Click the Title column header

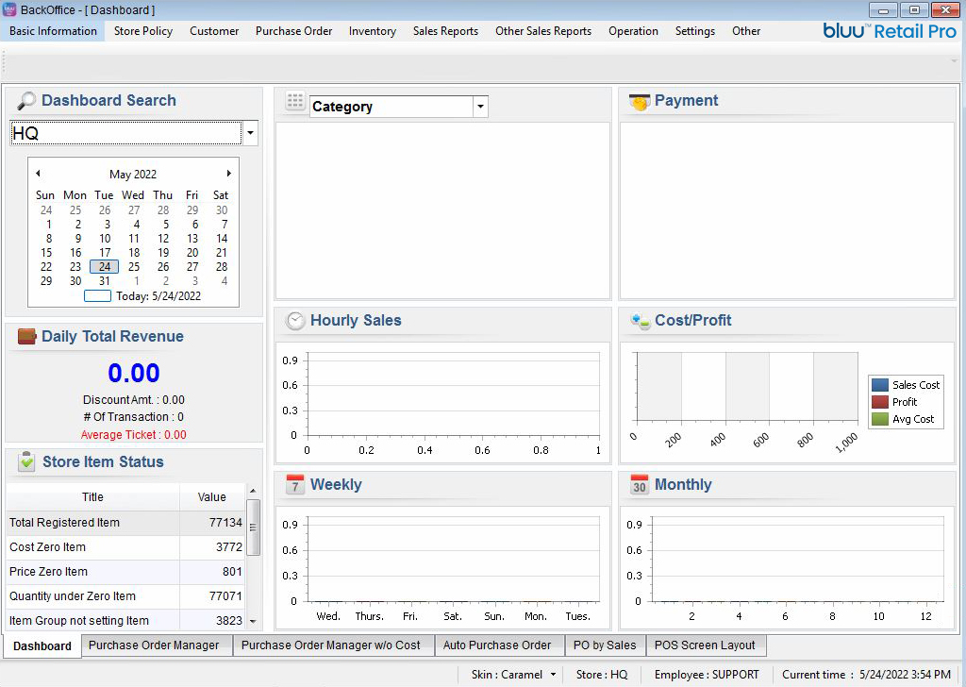(92, 497)
